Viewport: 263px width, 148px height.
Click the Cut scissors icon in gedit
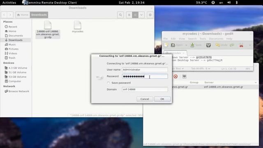(241, 45)
